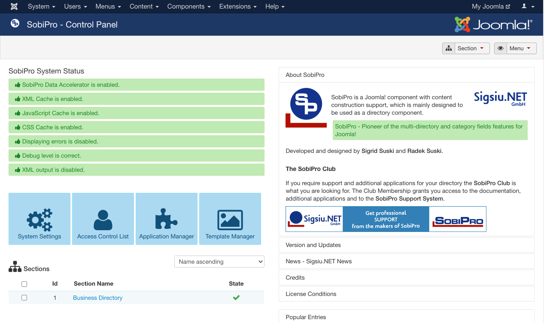Screen dimensions: 544x323
Task: Open the Components menu
Action: (x=189, y=6)
